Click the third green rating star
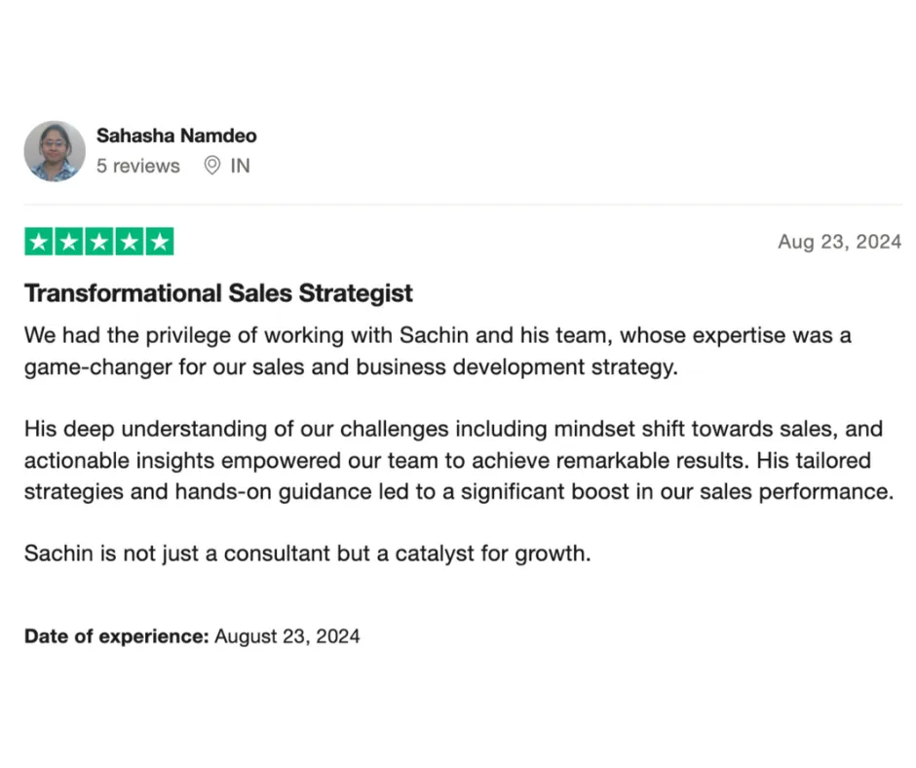 (99, 242)
